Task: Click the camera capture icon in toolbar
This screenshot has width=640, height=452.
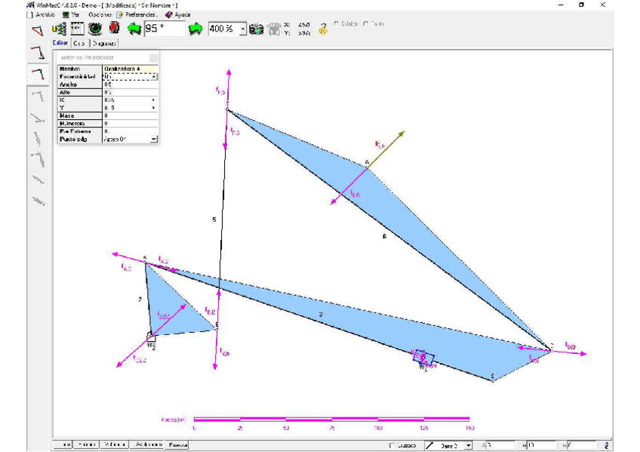Action: pyautogui.click(x=257, y=29)
